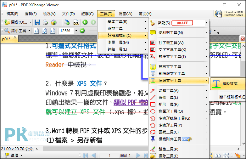Go to next page arrow icon
Image resolution: width=246 pixels, height=159 pixels.
tap(138, 156)
